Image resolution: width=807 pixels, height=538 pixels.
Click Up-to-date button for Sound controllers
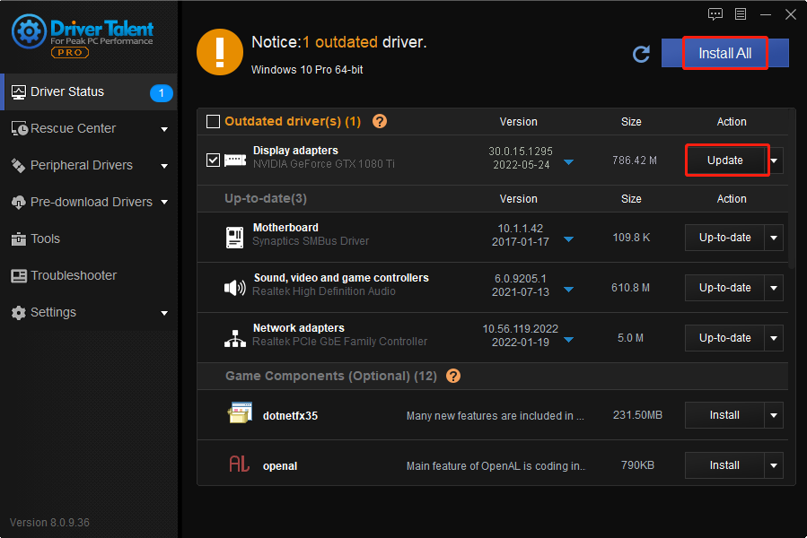point(724,288)
